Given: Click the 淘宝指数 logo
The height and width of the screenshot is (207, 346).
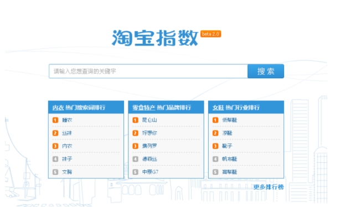Looking at the screenshot, I should click(155, 38).
